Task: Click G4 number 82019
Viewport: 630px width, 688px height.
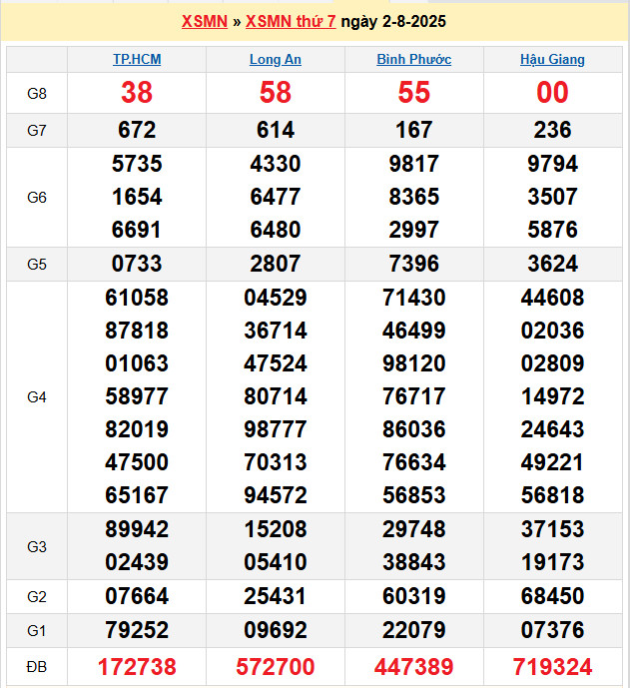Action: pos(137,429)
